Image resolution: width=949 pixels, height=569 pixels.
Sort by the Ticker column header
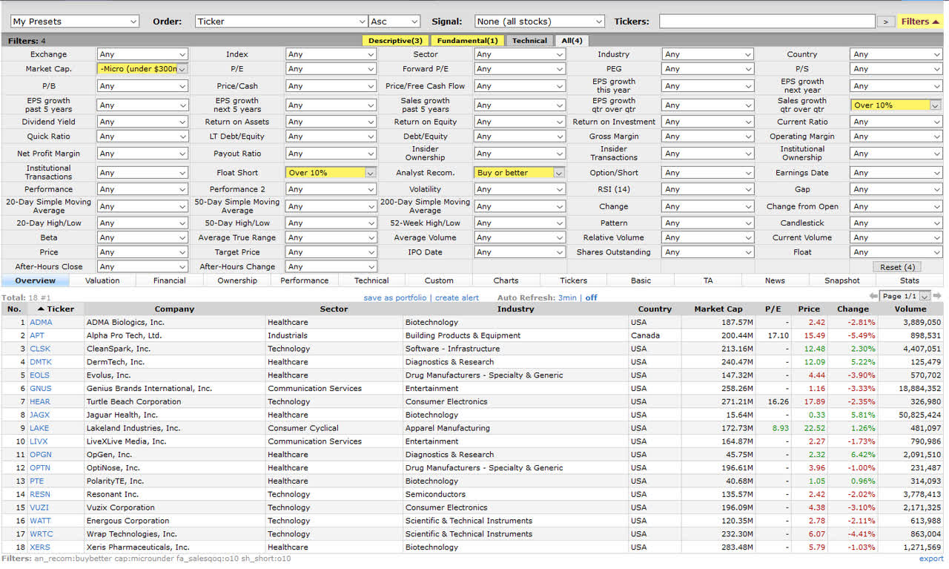[56, 309]
